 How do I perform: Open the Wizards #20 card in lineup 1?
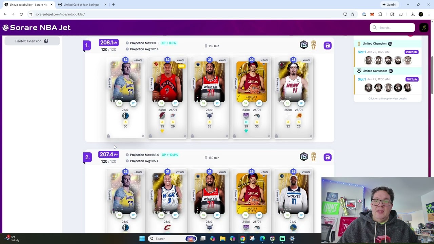[209, 81]
